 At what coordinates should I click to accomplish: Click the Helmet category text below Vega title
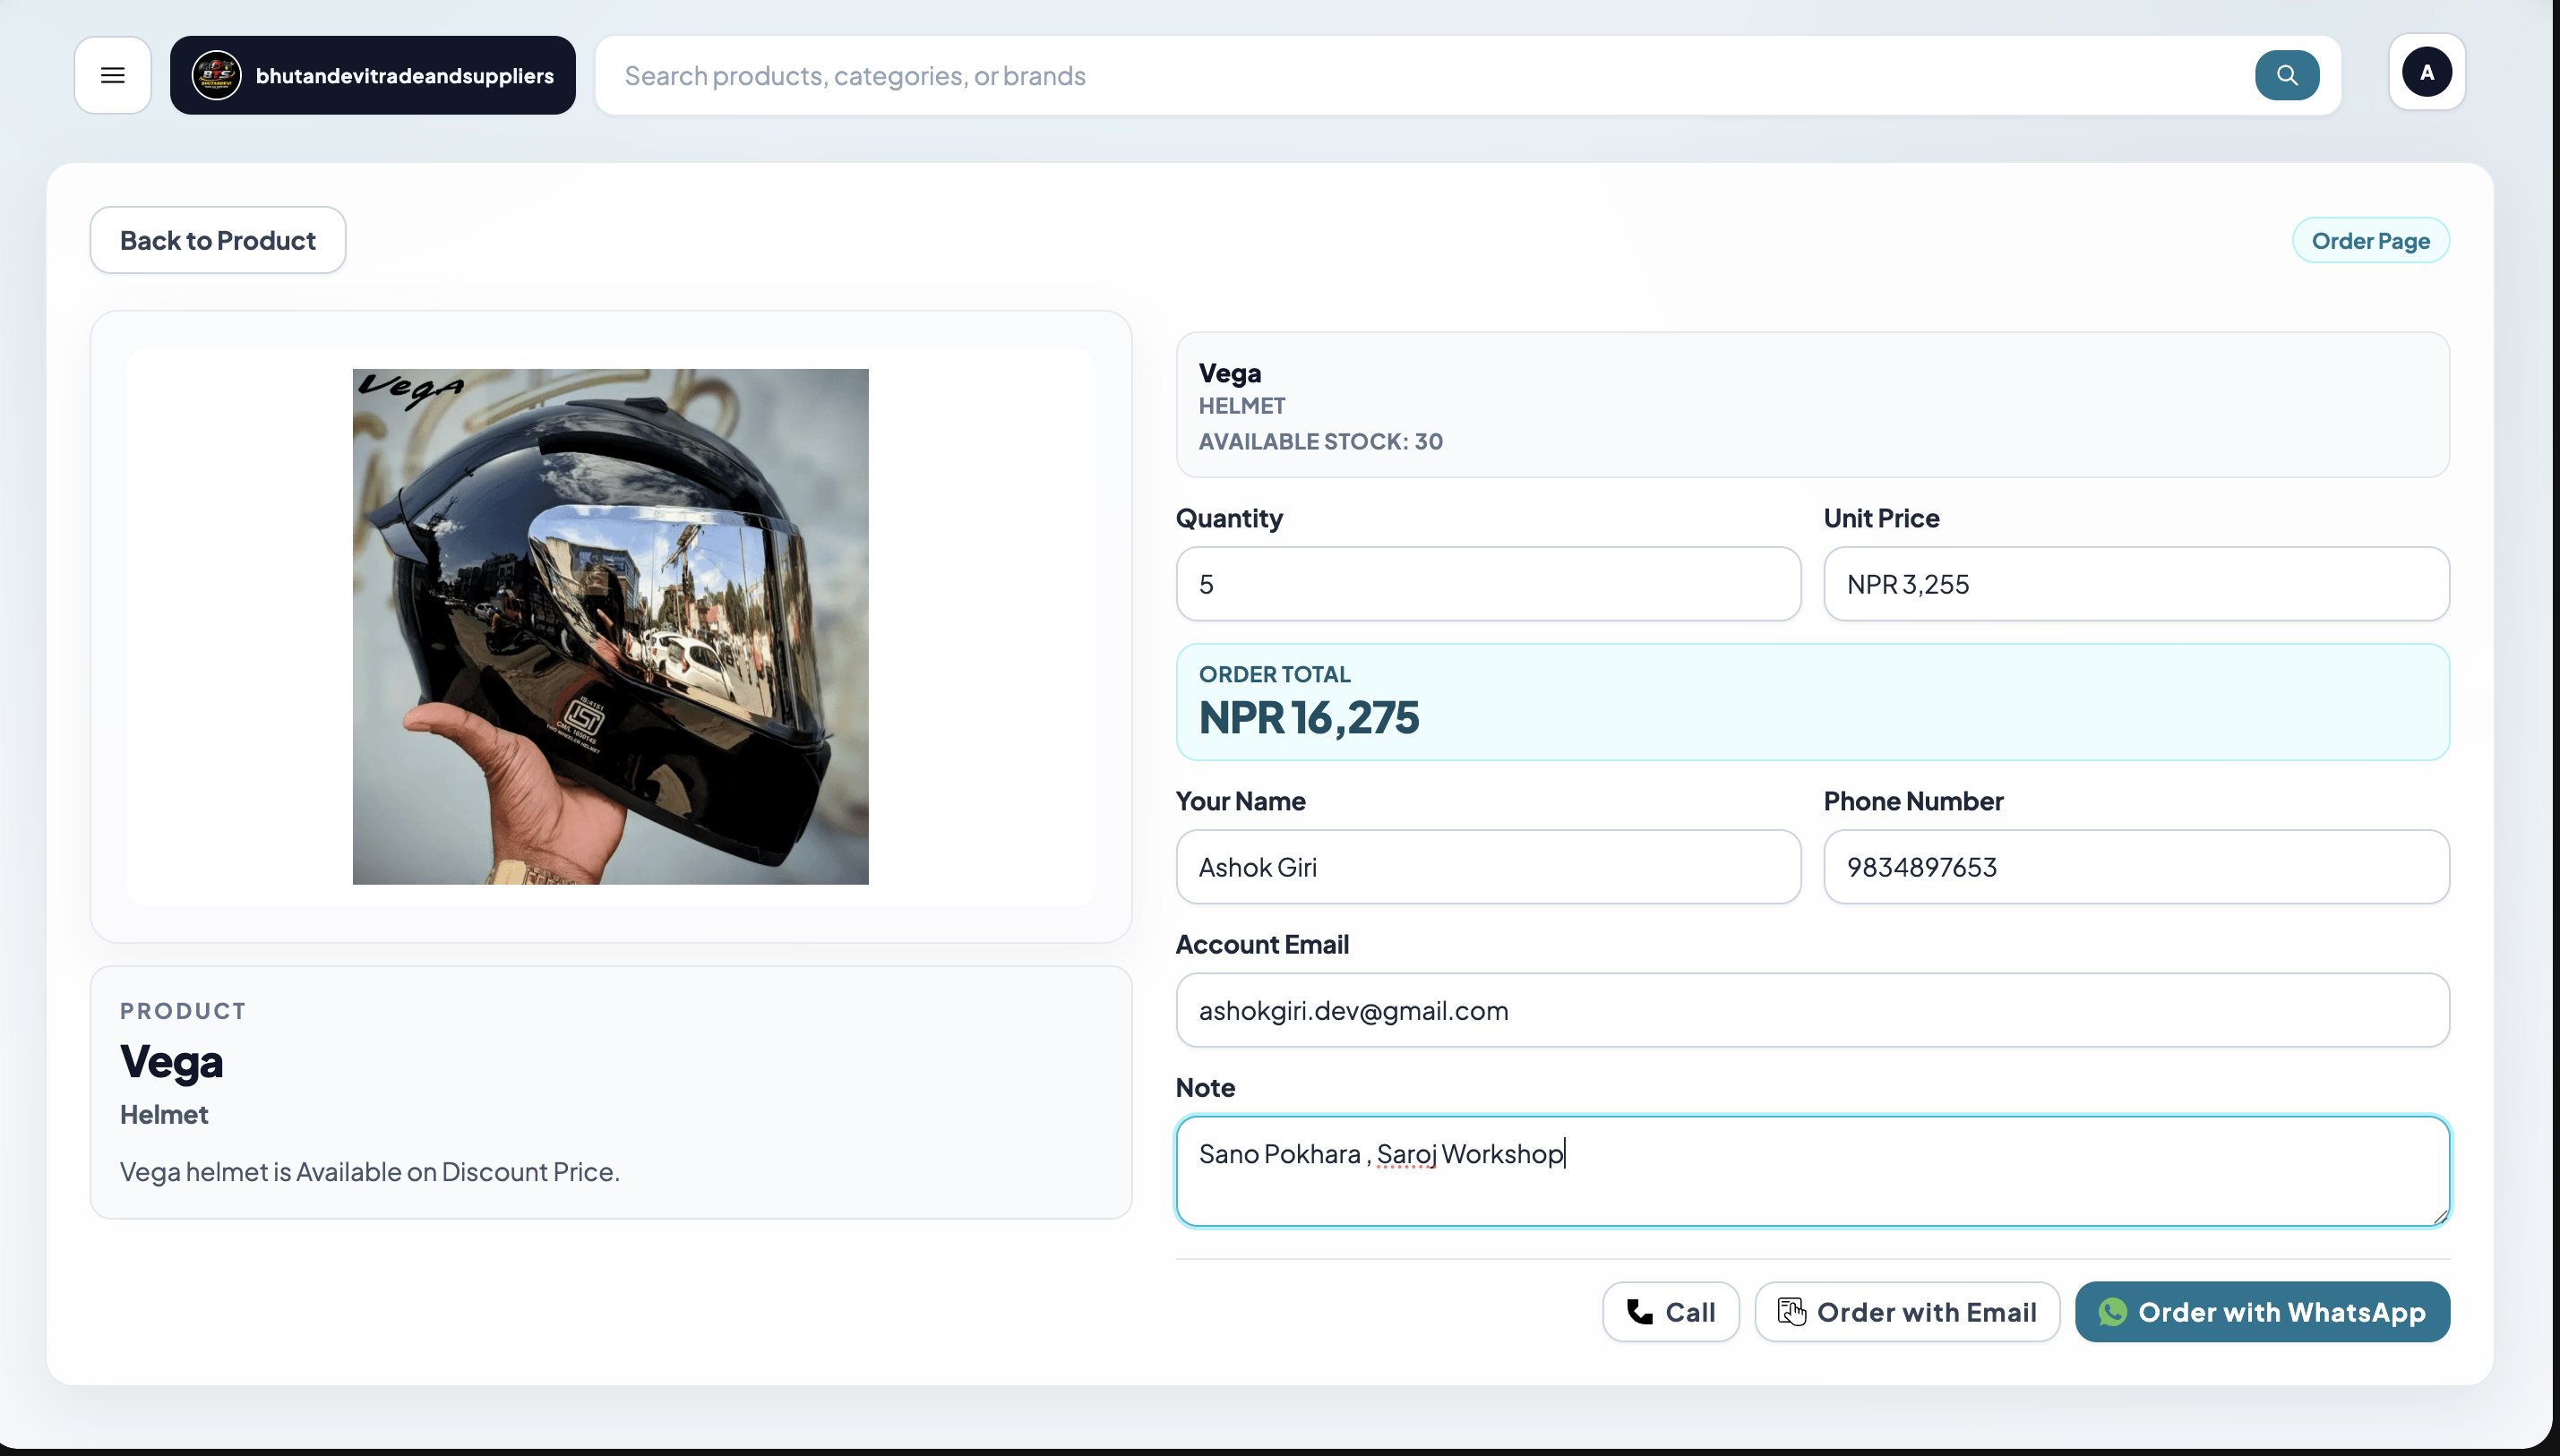tap(164, 1114)
